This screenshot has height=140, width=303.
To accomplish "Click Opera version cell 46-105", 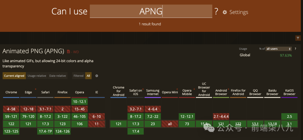I will [x=79, y=117].
